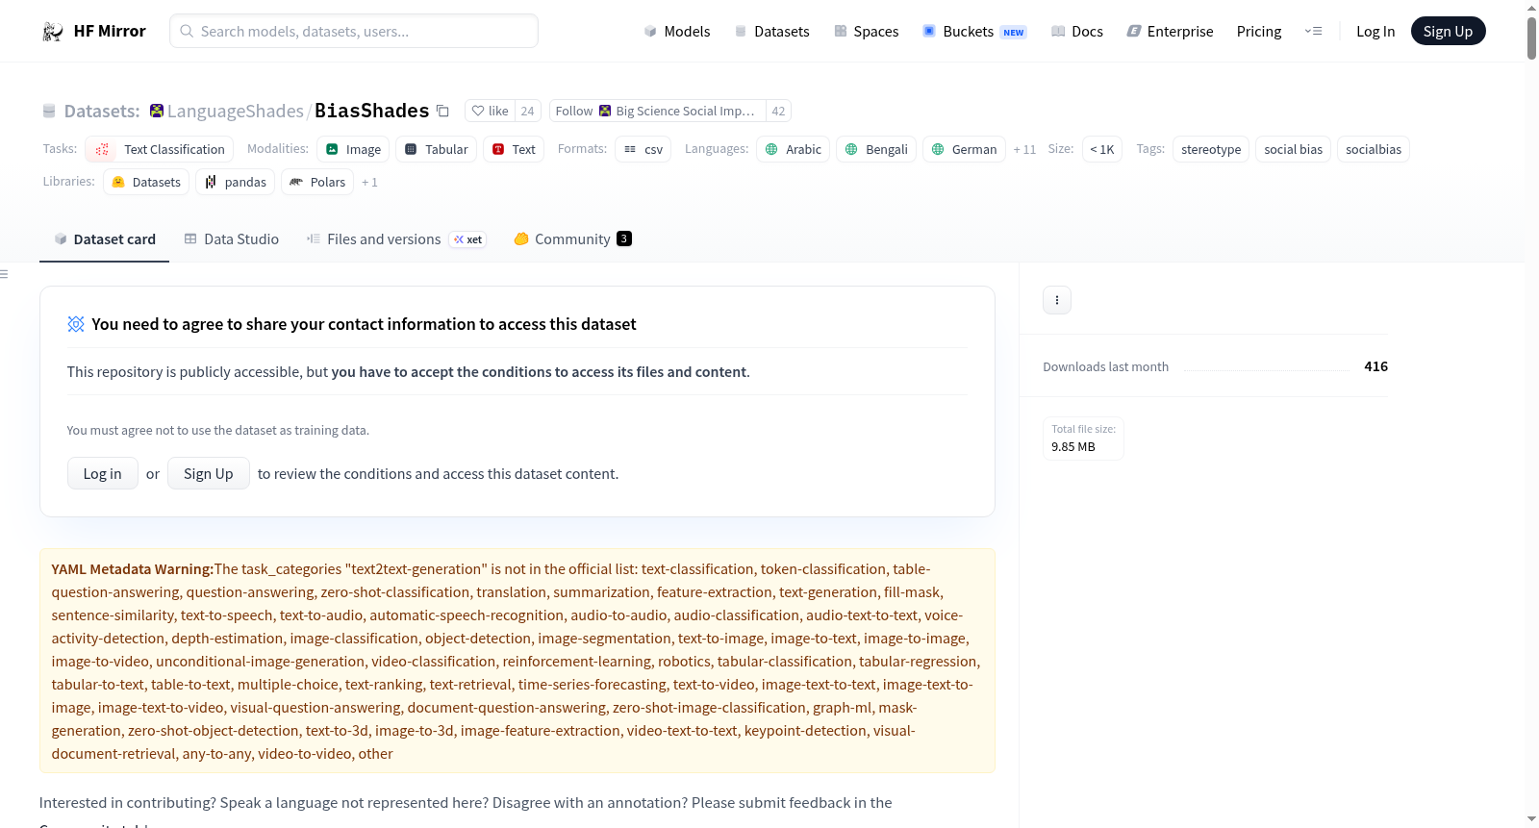1539x828 pixels.
Task: Open the Models page
Action: [677, 32]
